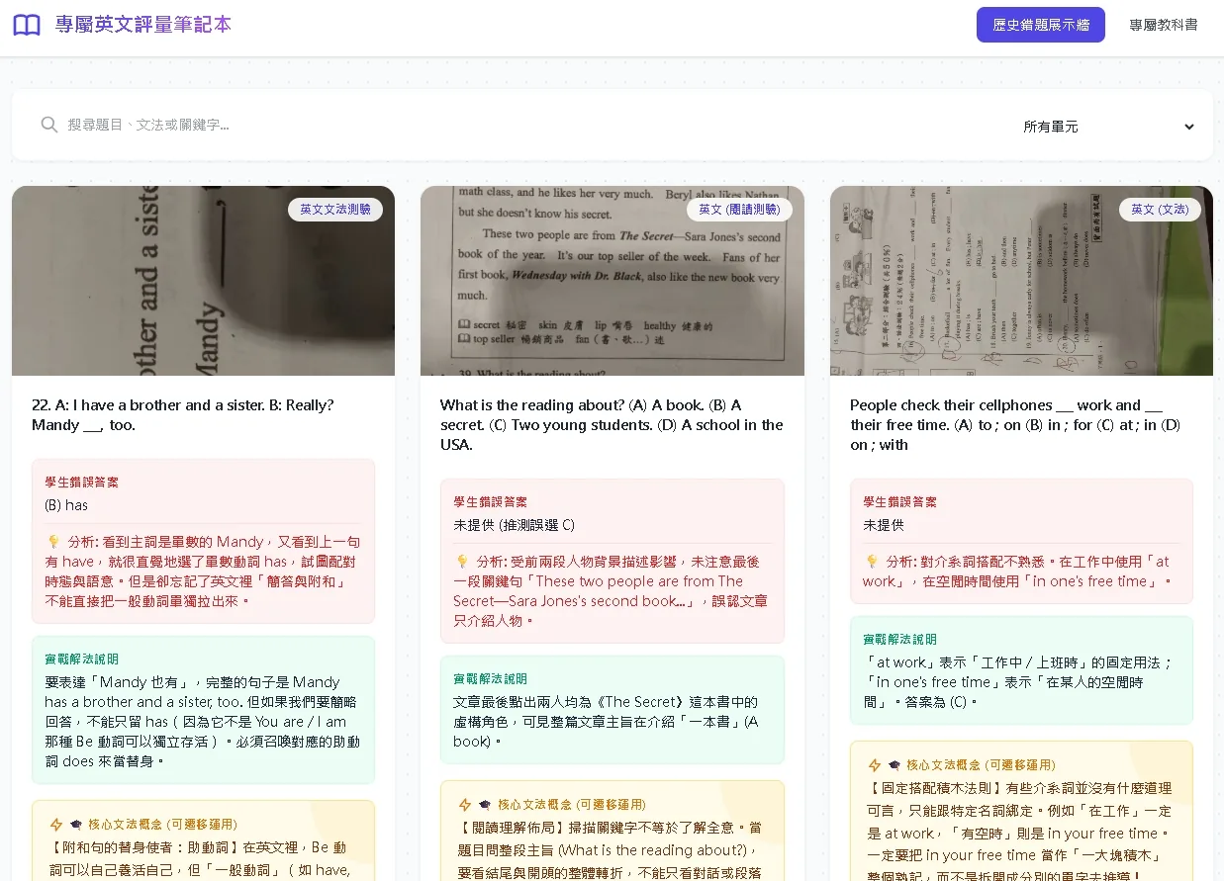Click the answer text 未提供 (推測誤選 C)
The height and width of the screenshot is (881, 1224).
coord(515,525)
